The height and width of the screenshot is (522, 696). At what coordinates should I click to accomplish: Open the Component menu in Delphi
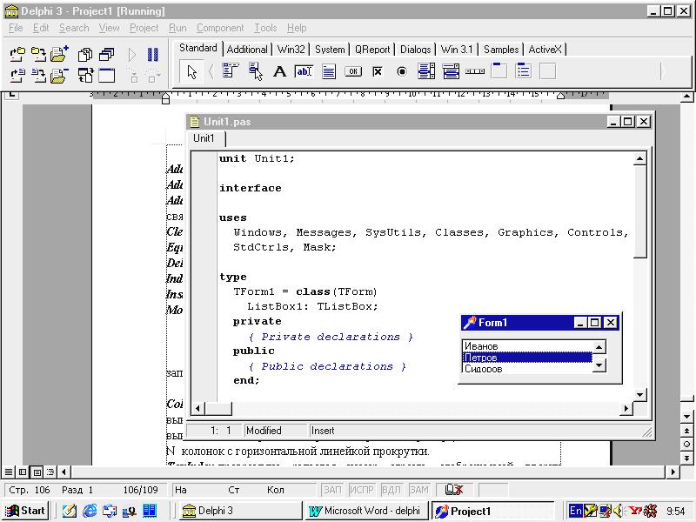point(220,28)
